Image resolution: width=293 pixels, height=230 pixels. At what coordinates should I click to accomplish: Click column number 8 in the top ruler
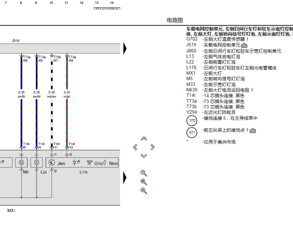21,3
